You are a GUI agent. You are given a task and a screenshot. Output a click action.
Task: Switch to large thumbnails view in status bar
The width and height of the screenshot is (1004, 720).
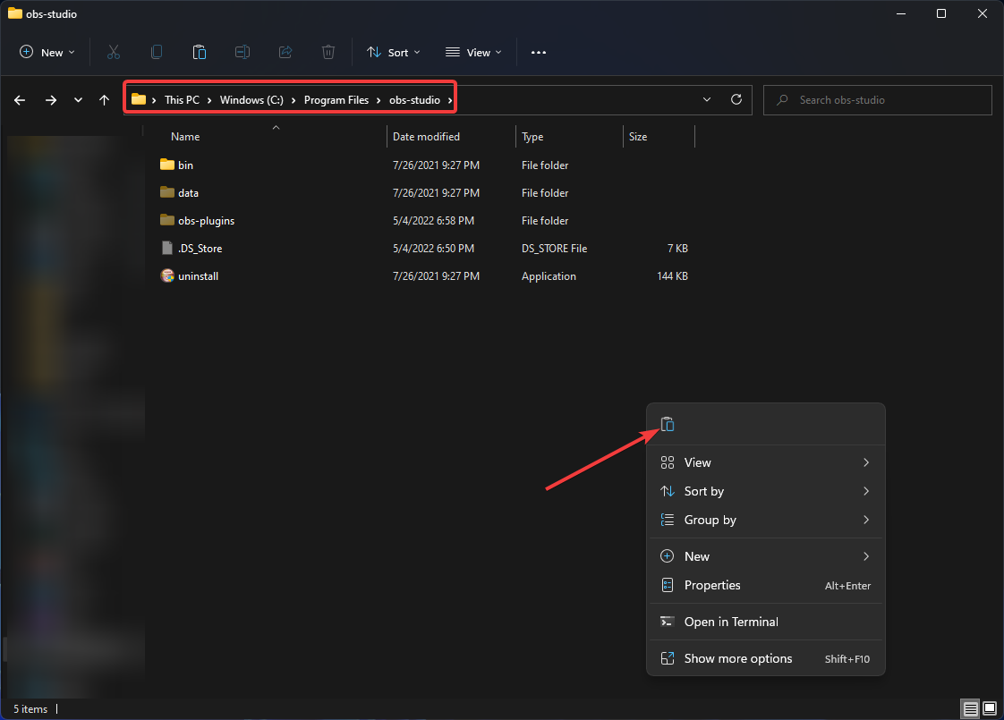(x=990, y=708)
